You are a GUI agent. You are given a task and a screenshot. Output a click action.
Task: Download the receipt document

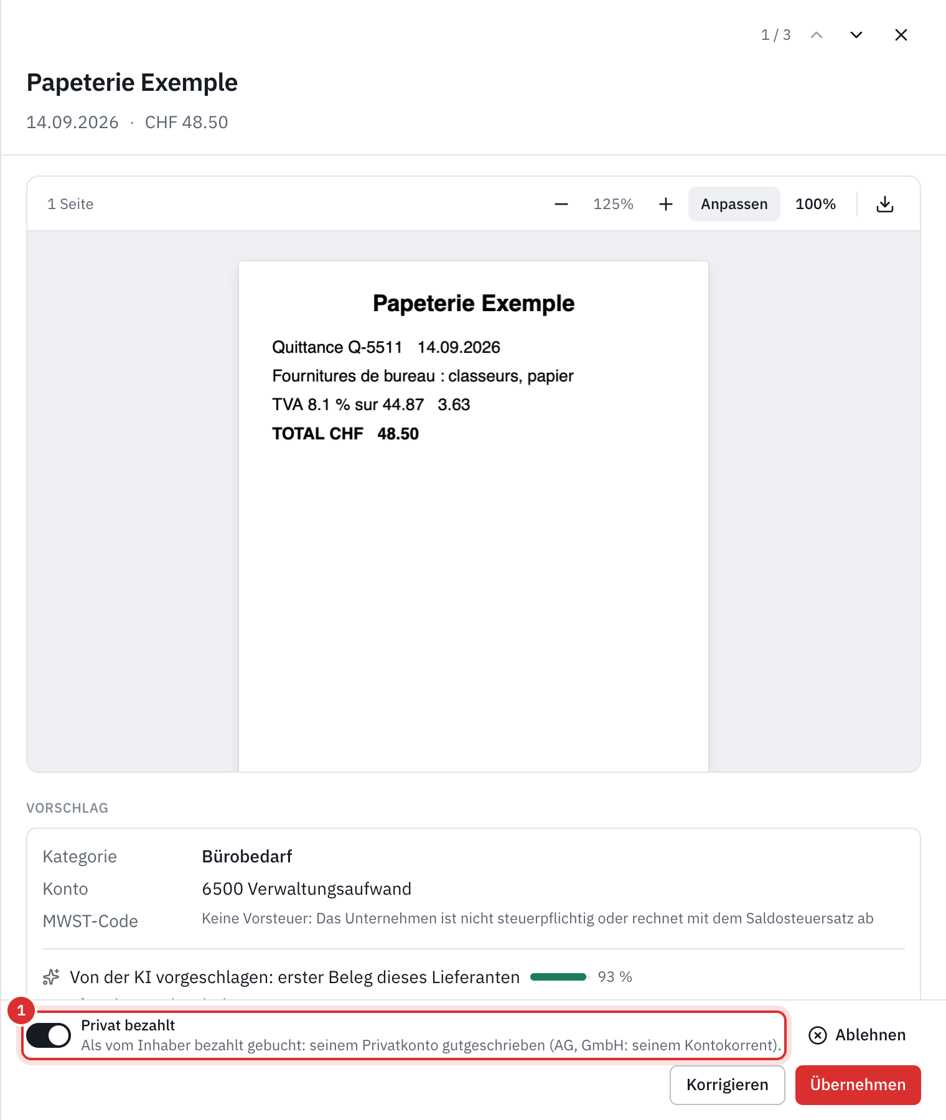point(885,204)
